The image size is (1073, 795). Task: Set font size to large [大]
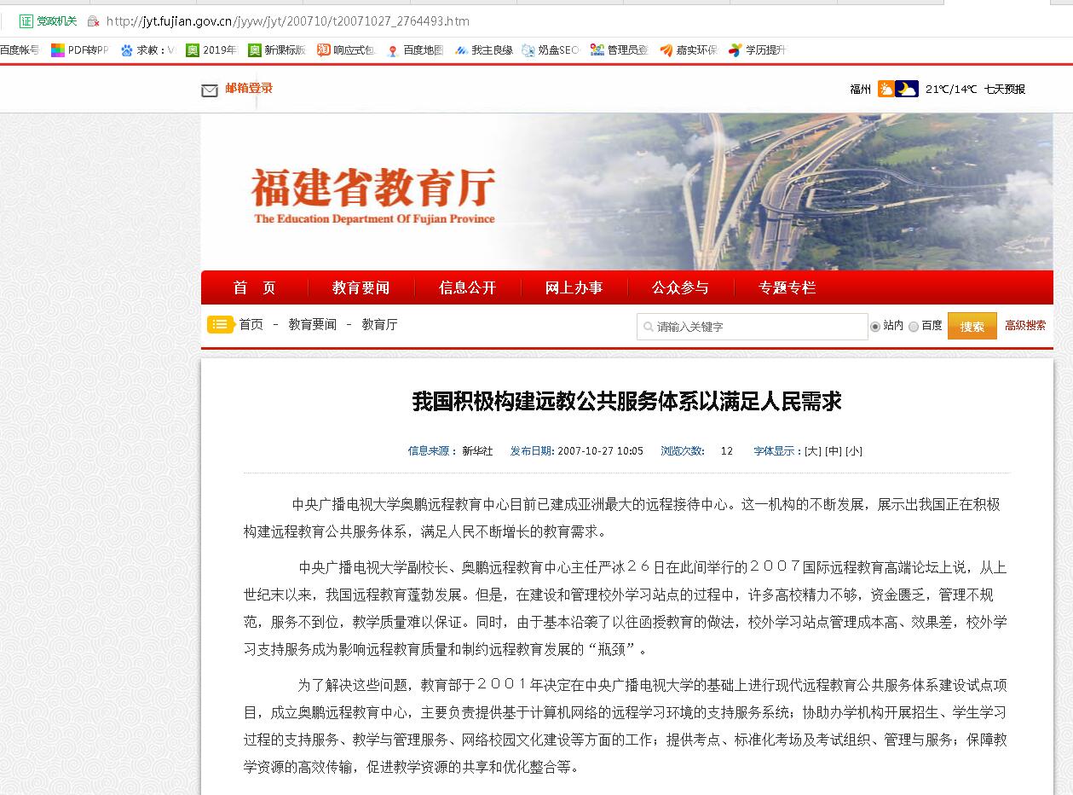[813, 451]
